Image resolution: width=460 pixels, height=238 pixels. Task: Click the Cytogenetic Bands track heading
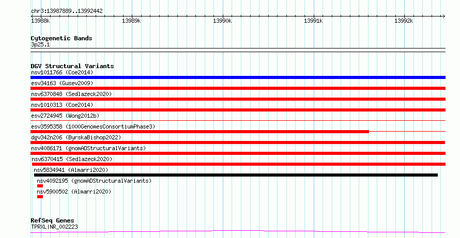pos(62,38)
